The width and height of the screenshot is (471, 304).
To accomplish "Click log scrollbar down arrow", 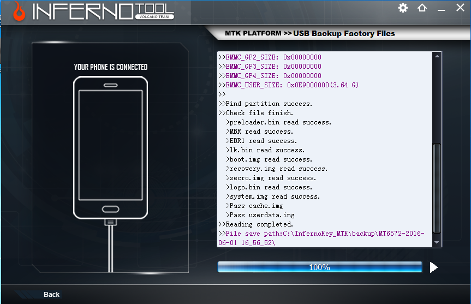I will 437,242.
